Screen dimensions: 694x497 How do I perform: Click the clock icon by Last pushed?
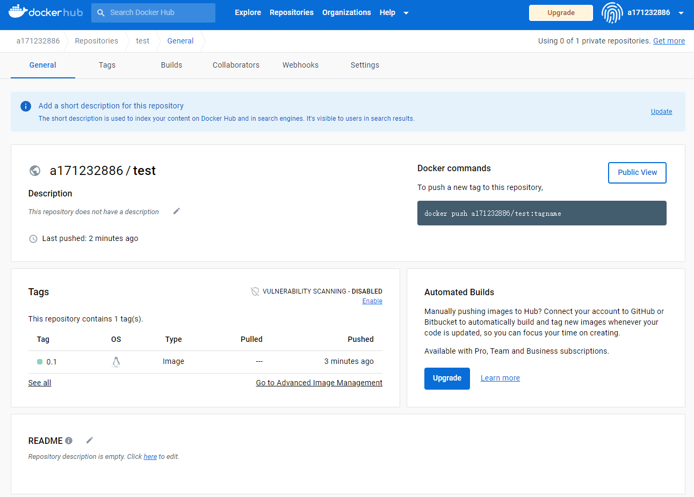pos(33,239)
